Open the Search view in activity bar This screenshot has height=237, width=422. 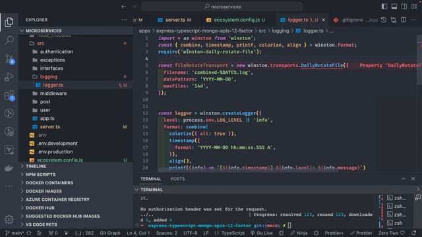pyautogui.click(x=9, y=40)
